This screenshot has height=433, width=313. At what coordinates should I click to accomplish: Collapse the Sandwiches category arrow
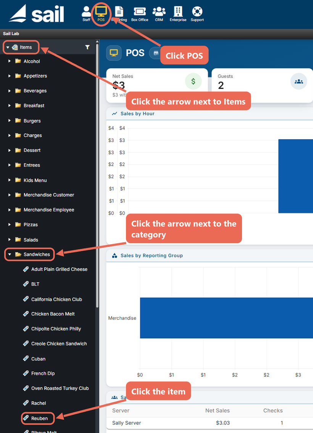[10, 254]
